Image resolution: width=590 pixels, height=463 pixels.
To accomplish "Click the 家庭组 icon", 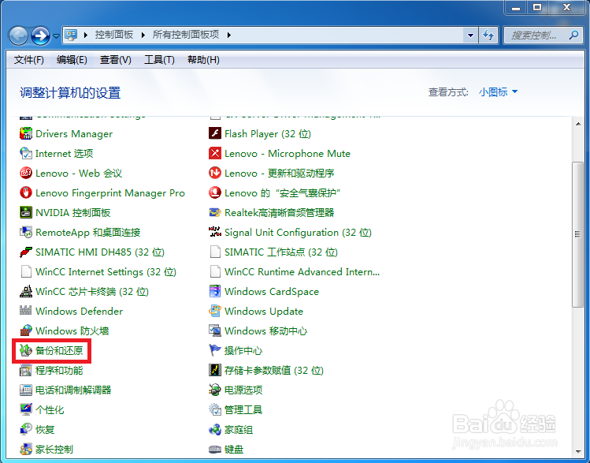I will point(215,429).
